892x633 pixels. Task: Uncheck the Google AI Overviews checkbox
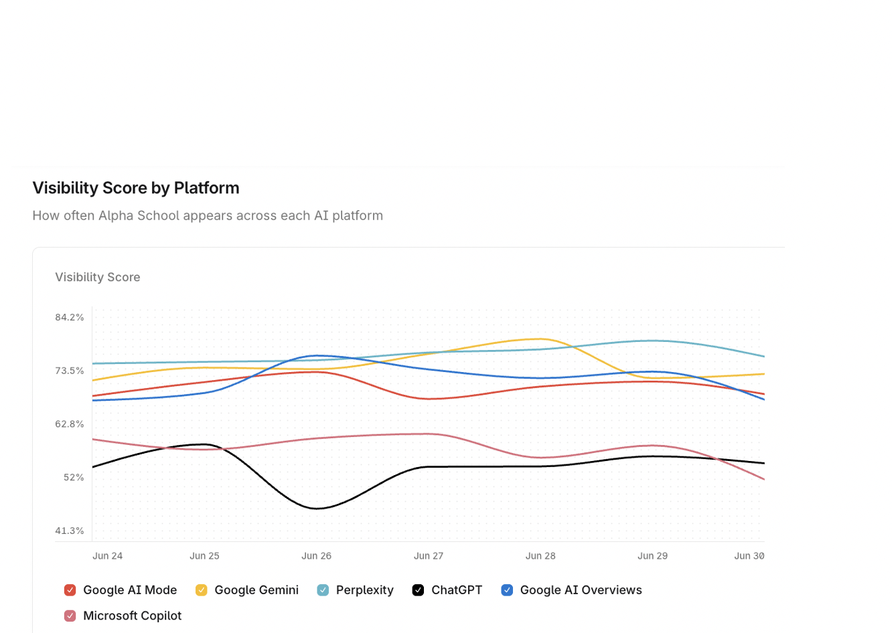(x=507, y=590)
